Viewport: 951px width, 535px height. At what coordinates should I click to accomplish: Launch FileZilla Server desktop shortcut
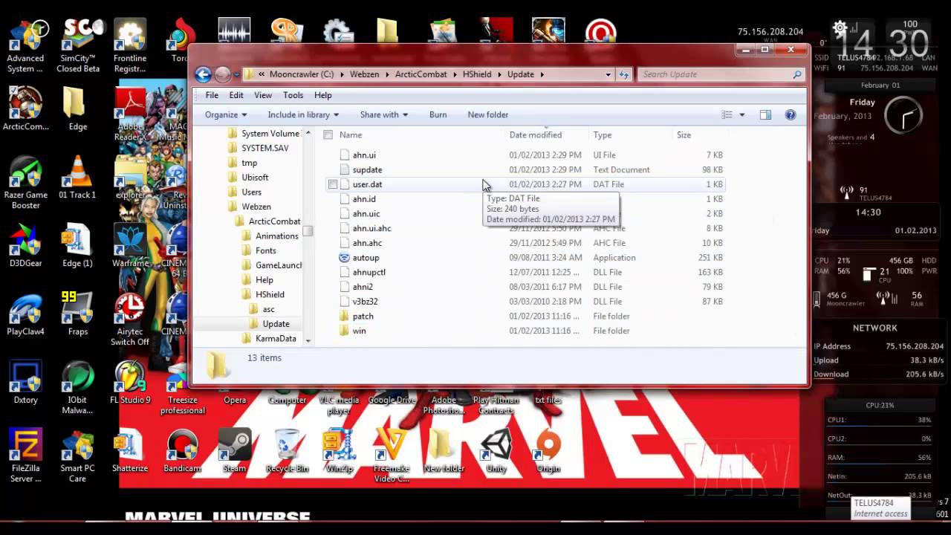click(x=25, y=455)
